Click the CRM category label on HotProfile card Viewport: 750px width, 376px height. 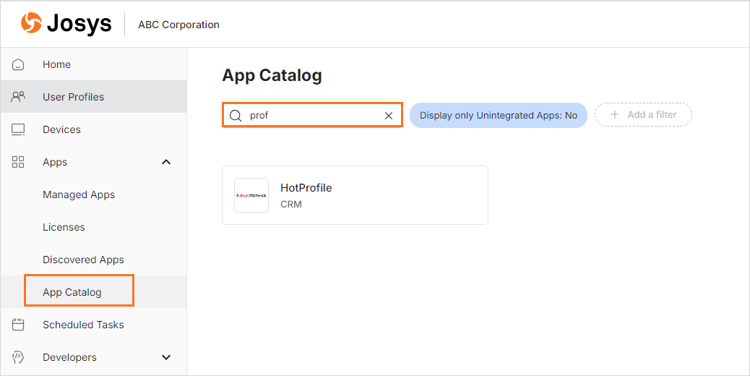290,204
